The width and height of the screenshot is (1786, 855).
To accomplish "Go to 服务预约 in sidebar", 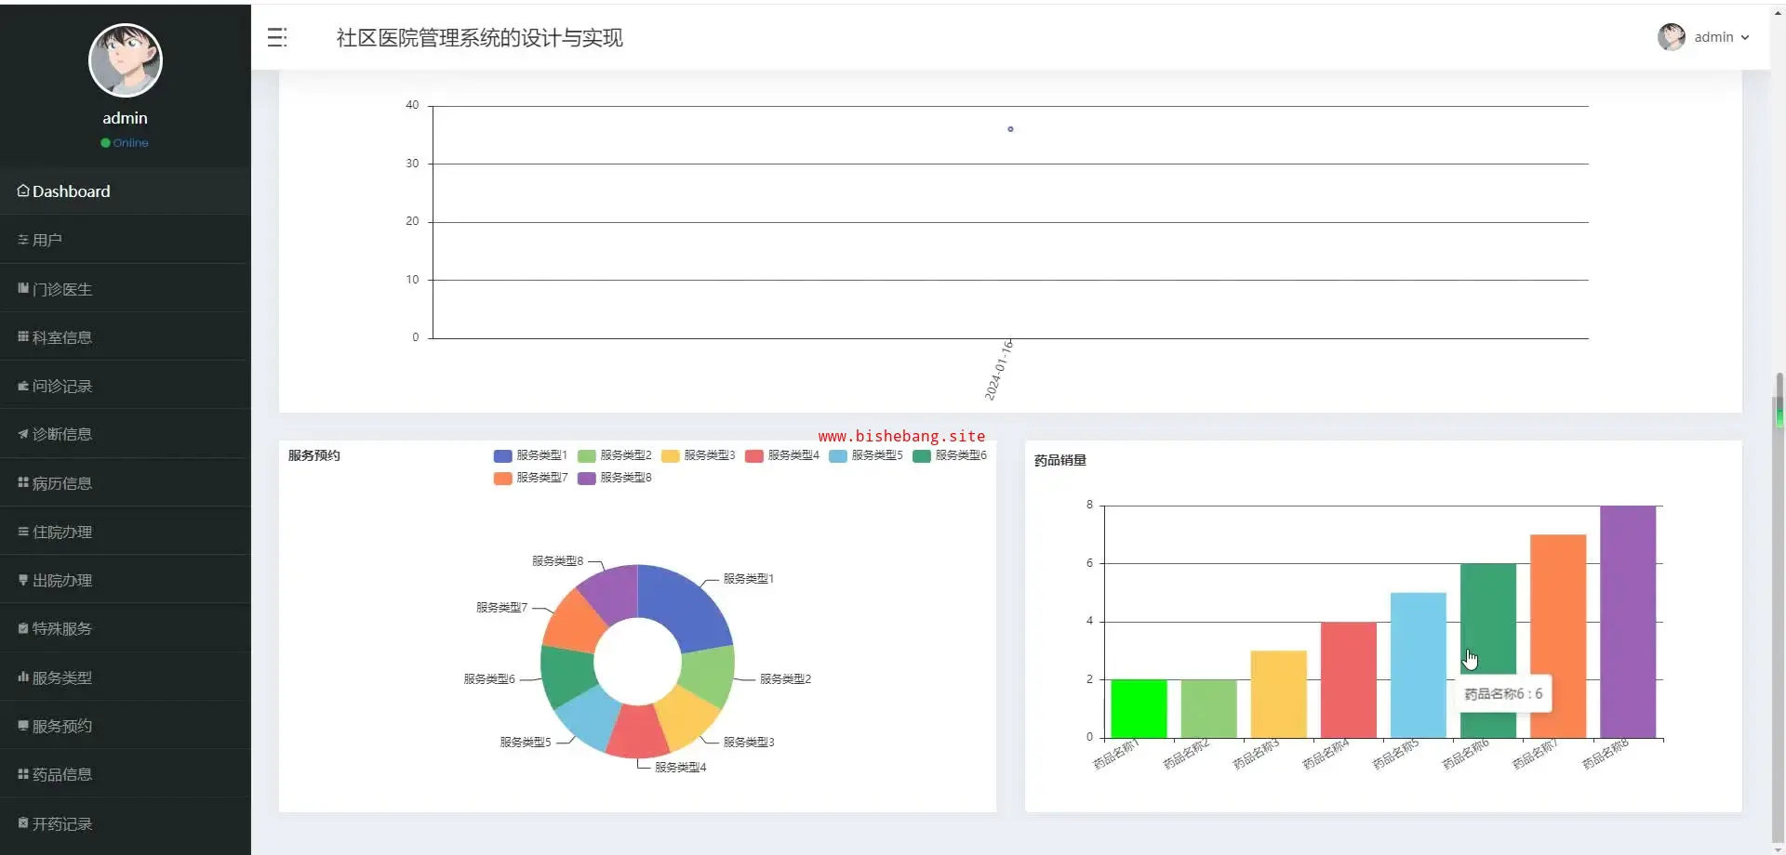I will (x=61, y=726).
